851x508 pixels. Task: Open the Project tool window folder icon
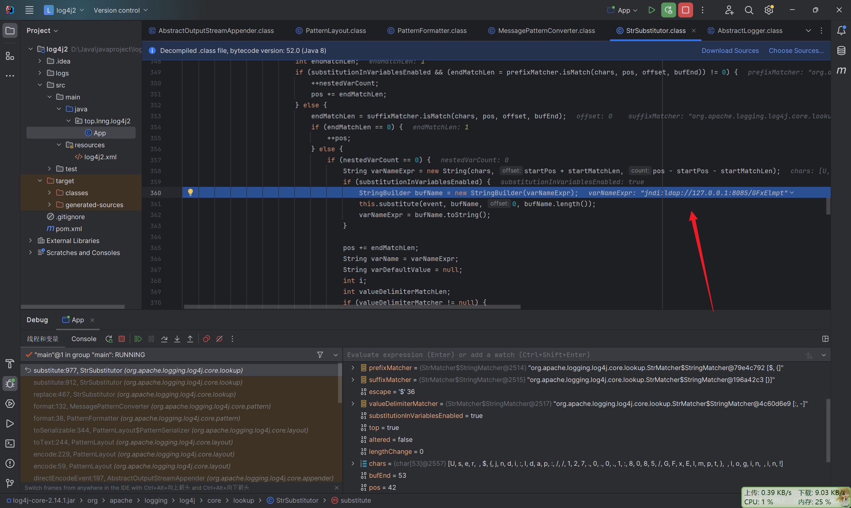click(10, 31)
